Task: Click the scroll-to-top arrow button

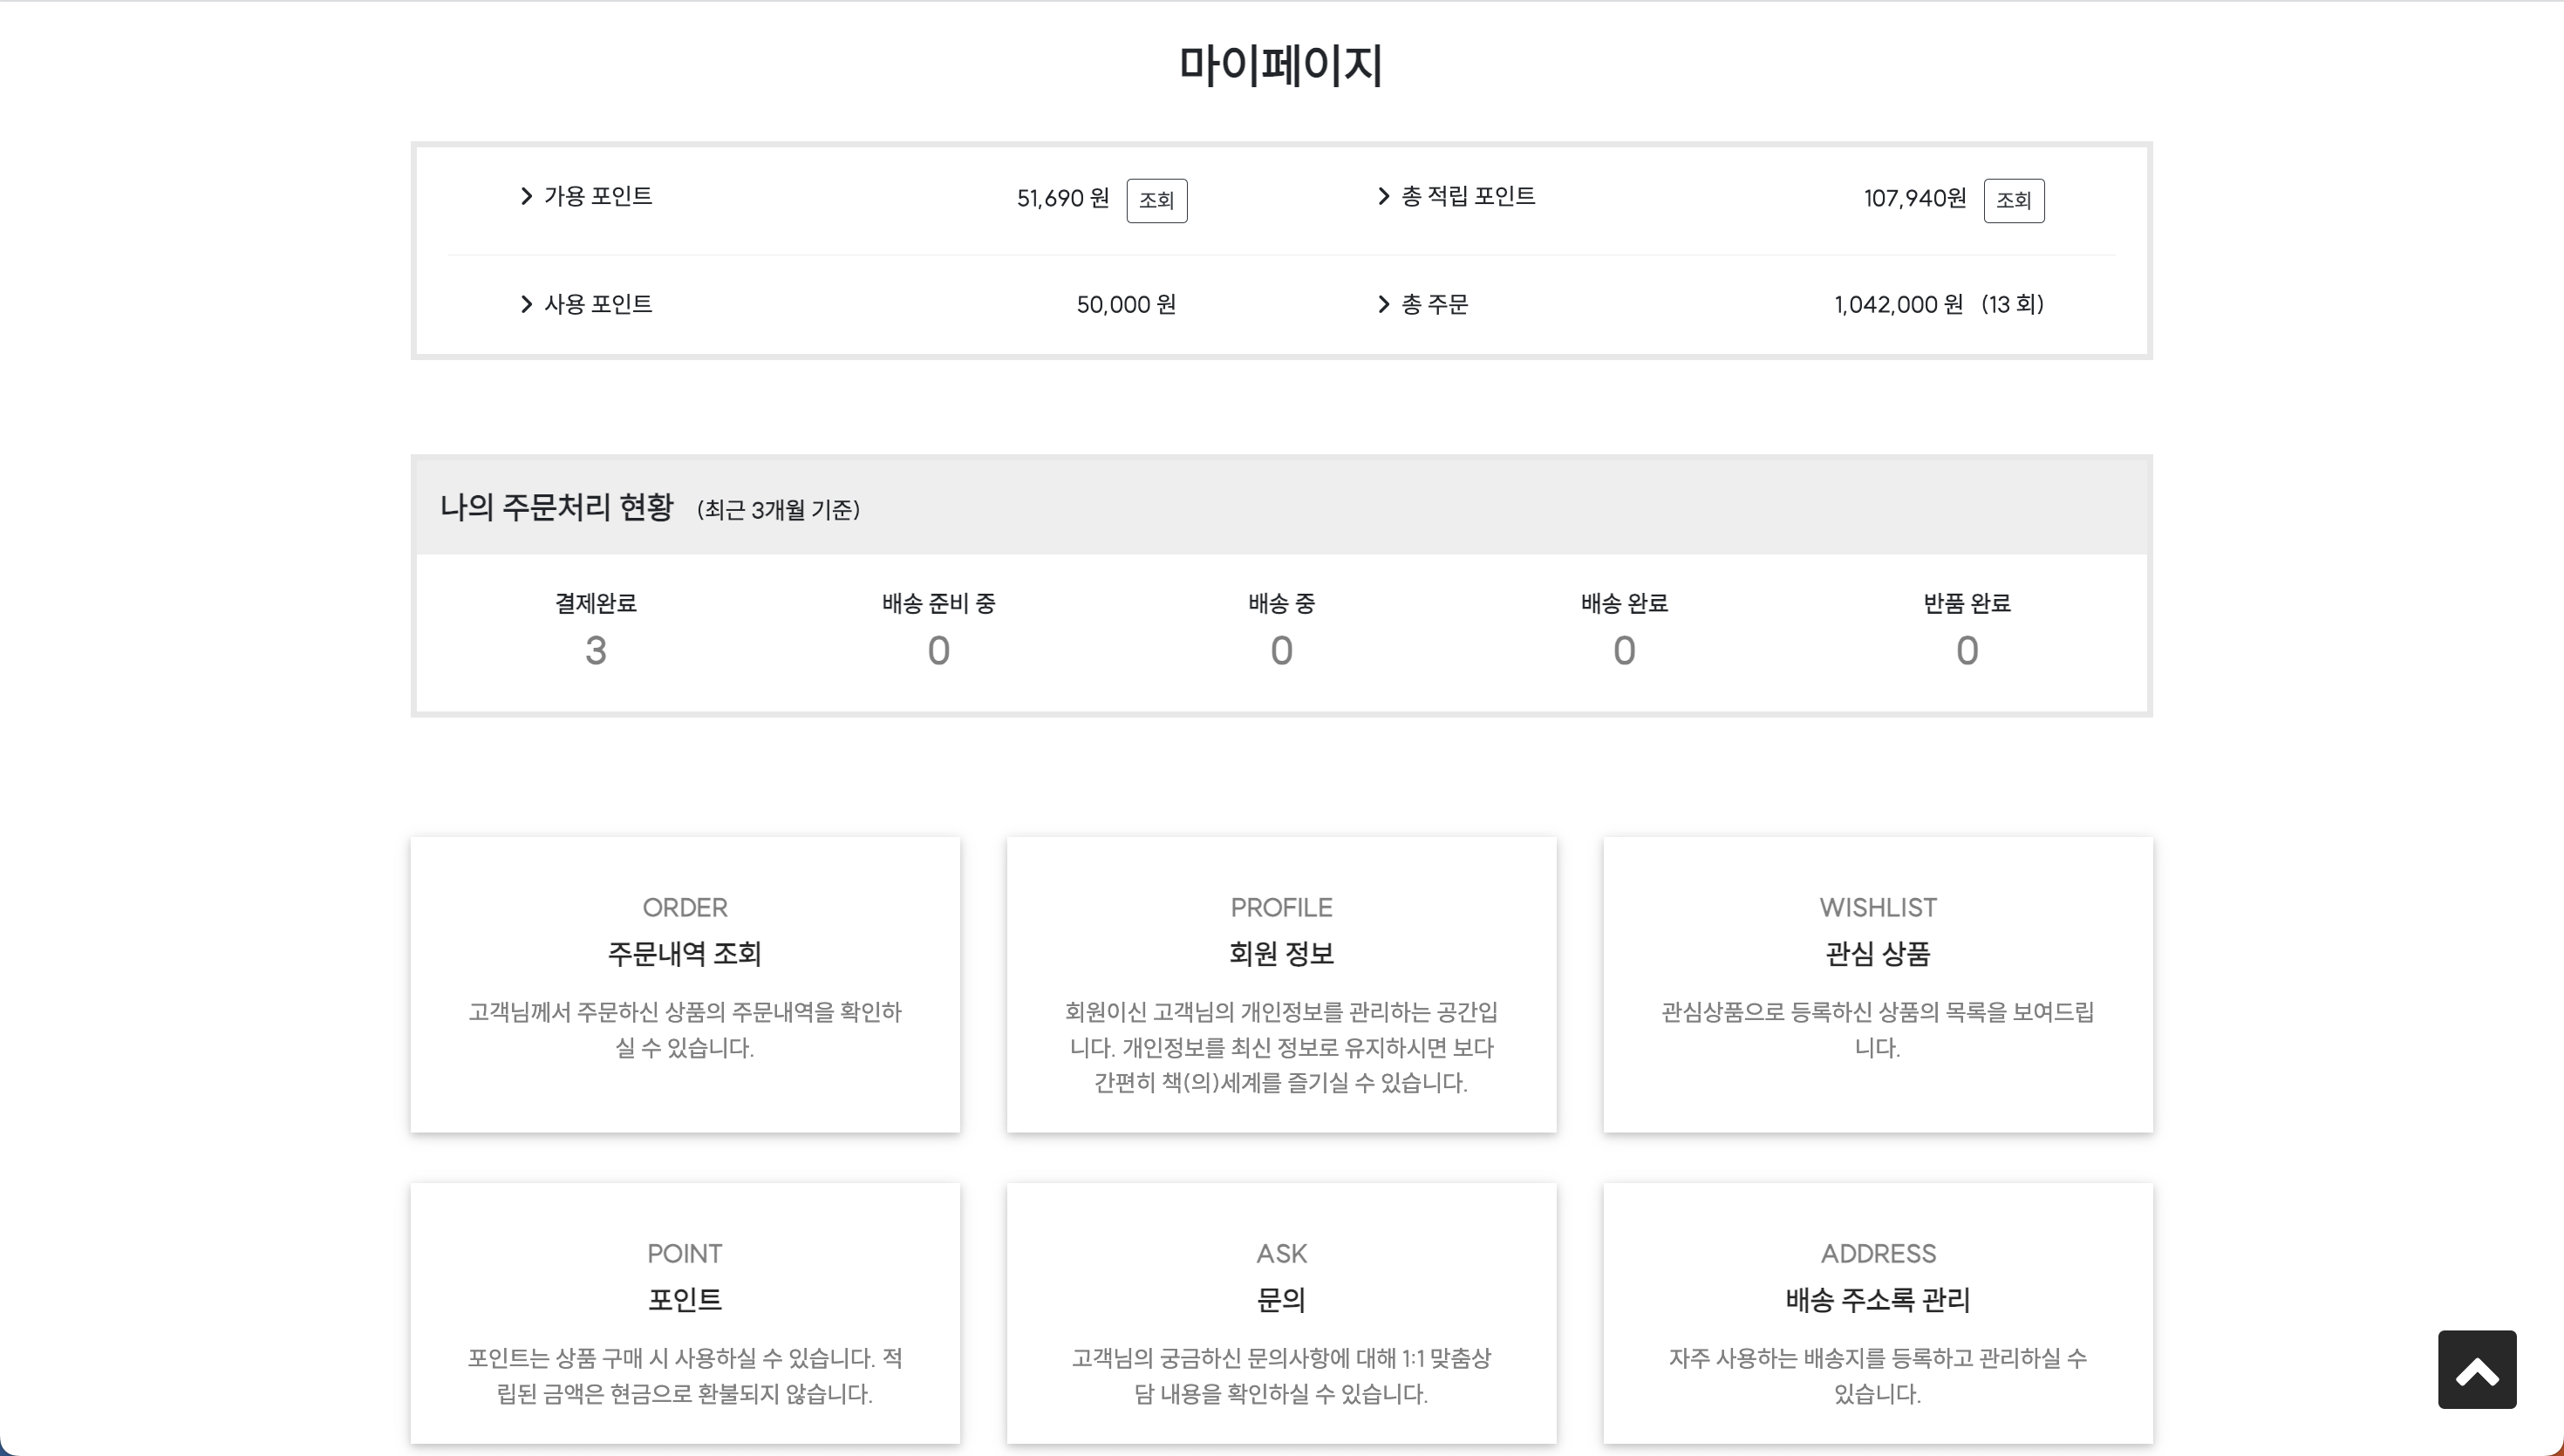Action: pyautogui.click(x=2477, y=1369)
